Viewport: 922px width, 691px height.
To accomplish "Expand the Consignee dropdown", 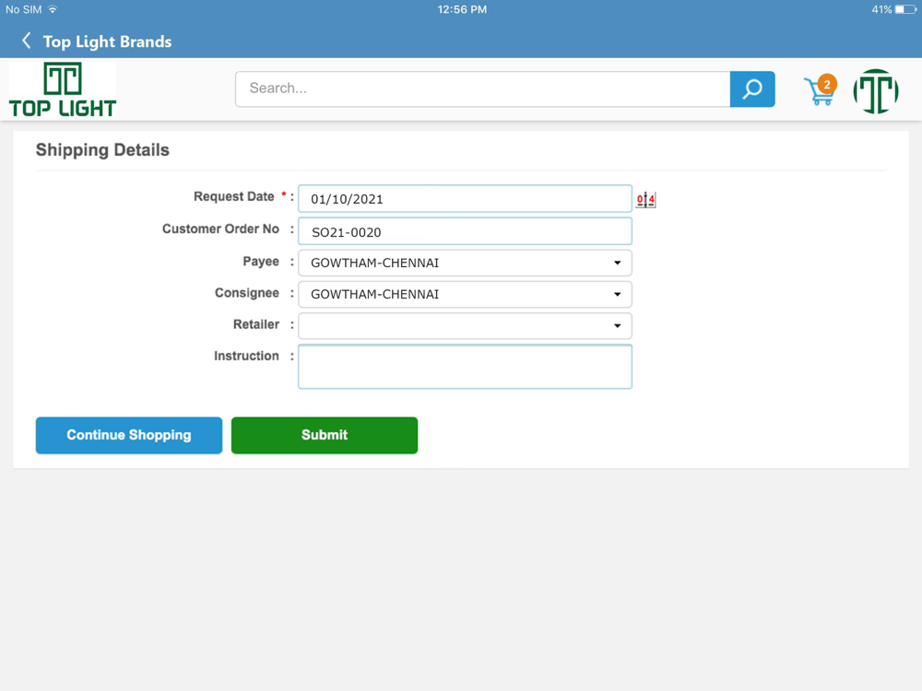I will [x=465, y=295].
